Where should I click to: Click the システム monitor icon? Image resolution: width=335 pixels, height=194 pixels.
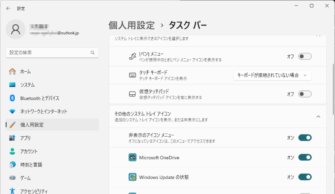tap(13, 85)
